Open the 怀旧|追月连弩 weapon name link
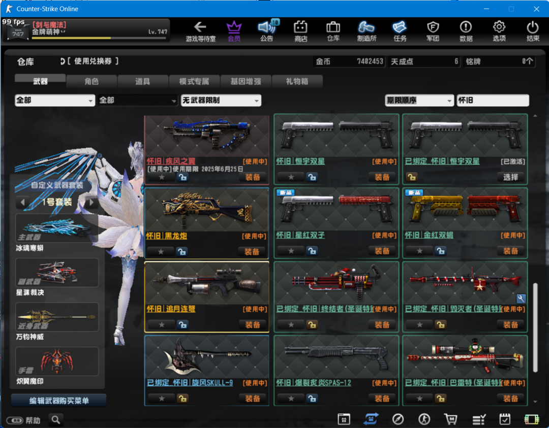The width and height of the screenshot is (549, 428). (x=171, y=309)
